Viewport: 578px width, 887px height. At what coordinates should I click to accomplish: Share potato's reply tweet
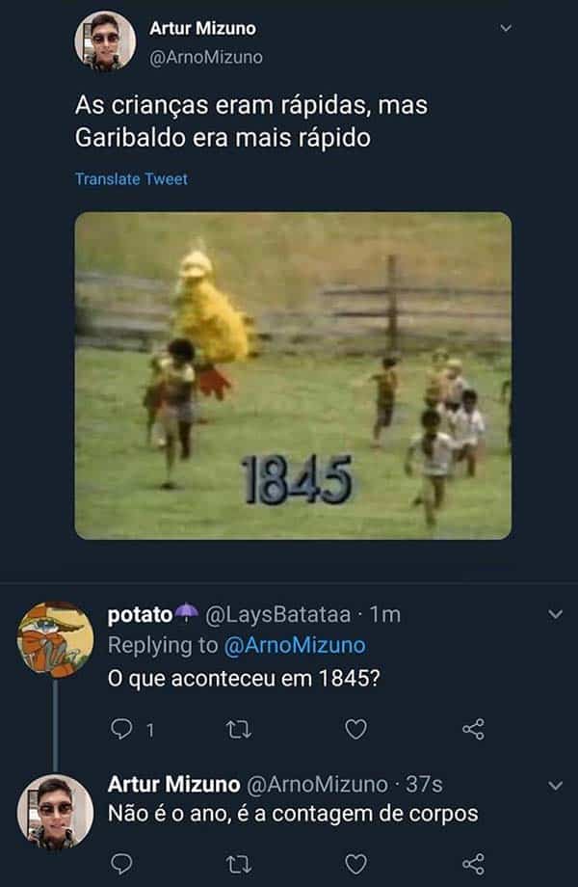tap(473, 730)
